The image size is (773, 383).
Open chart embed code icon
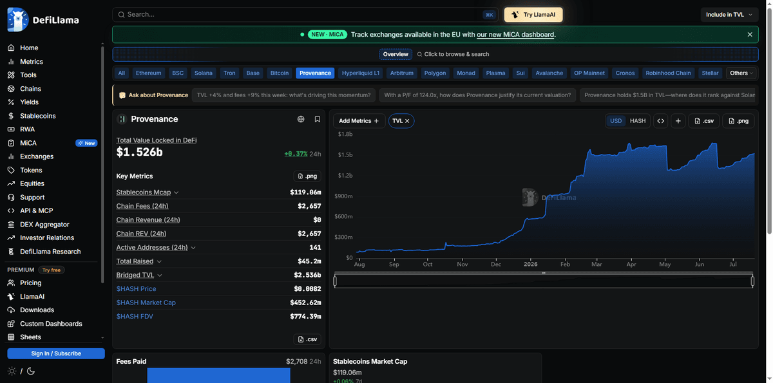(660, 120)
